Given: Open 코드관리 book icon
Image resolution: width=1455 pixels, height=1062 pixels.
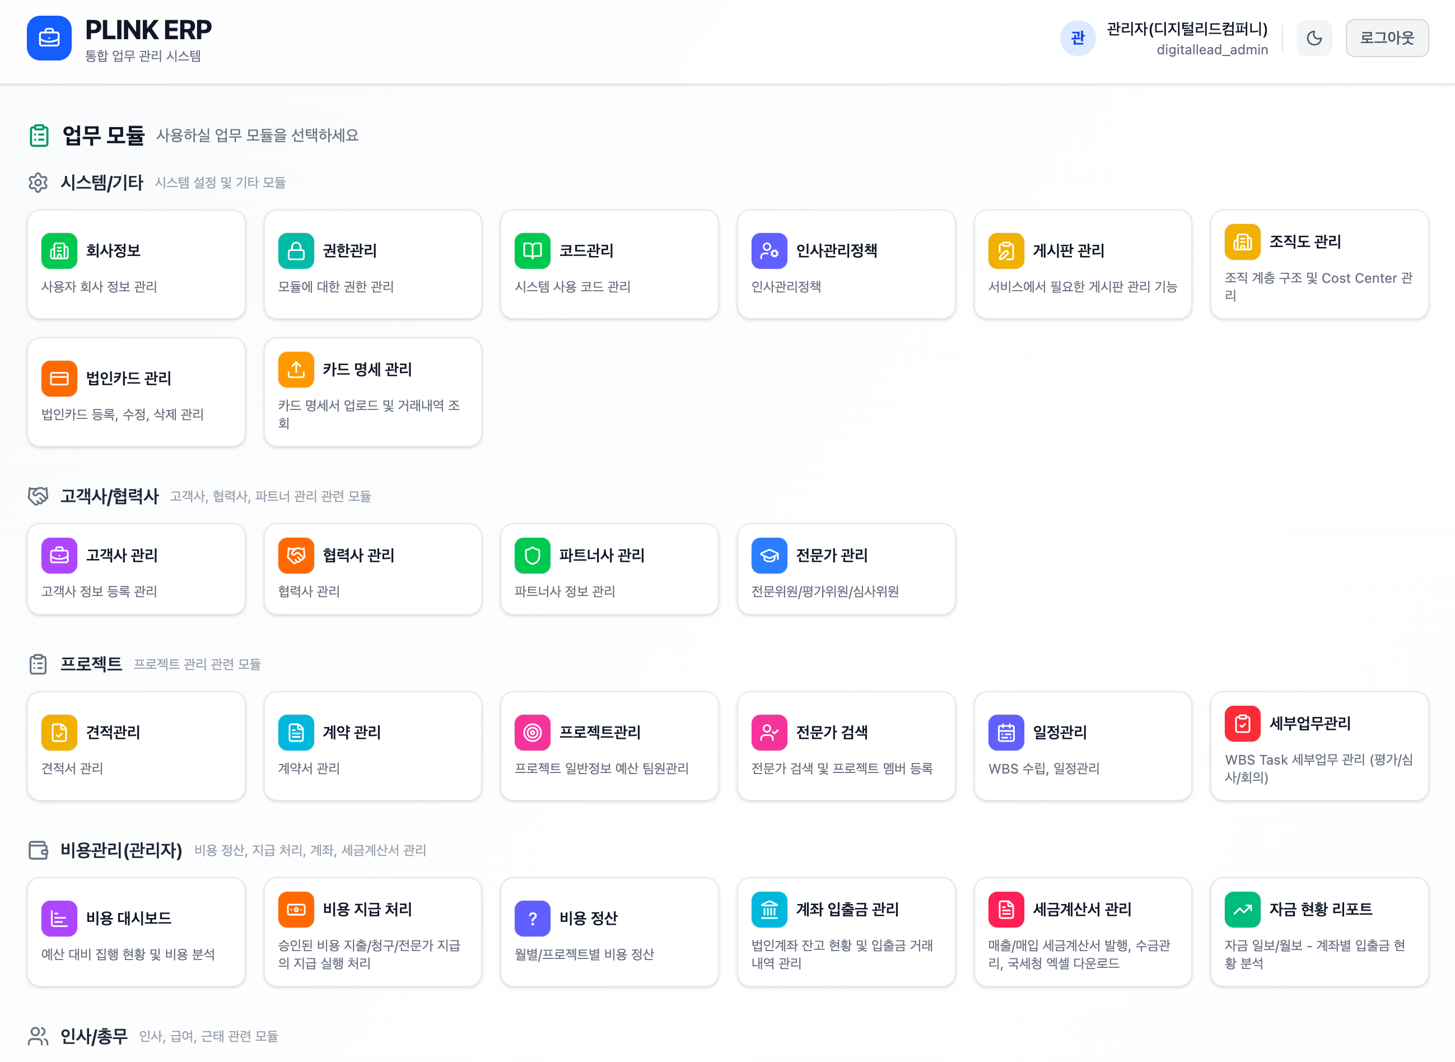Looking at the screenshot, I should pyautogui.click(x=532, y=251).
